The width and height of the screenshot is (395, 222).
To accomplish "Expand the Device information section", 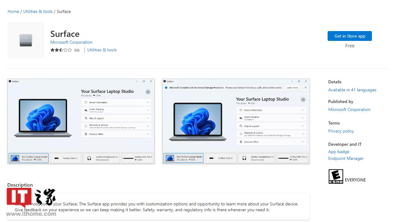I will click(148, 102).
